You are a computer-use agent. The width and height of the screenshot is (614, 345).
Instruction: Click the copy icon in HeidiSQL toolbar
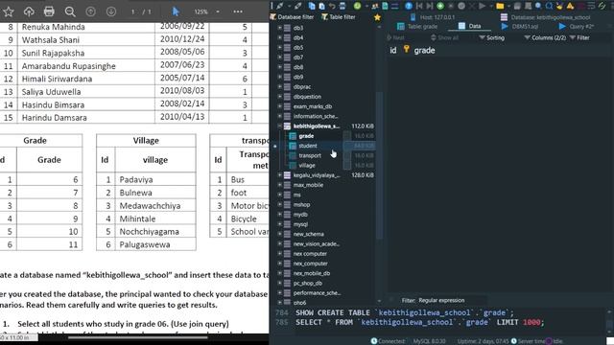pyautogui.click(x=312, y=6)
